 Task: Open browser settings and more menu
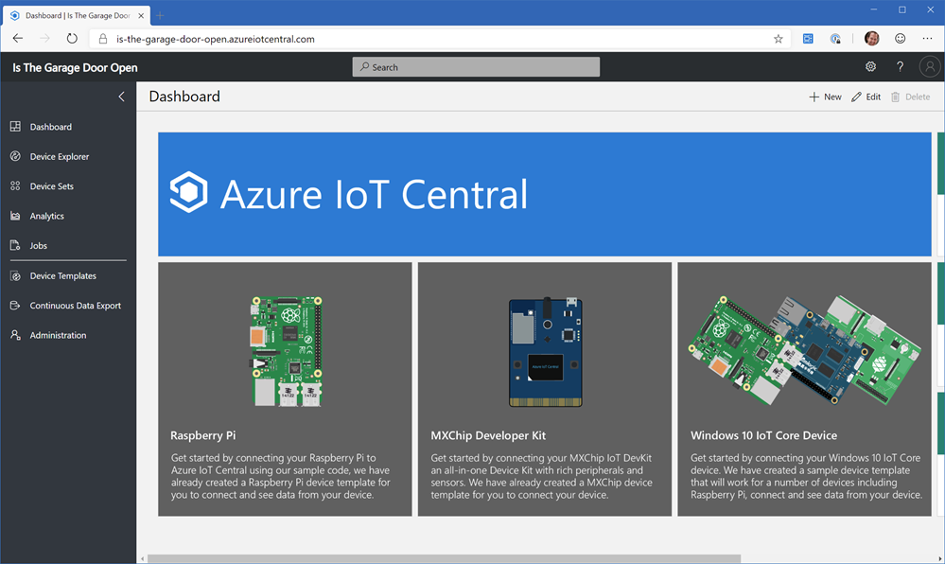(927, 39)
